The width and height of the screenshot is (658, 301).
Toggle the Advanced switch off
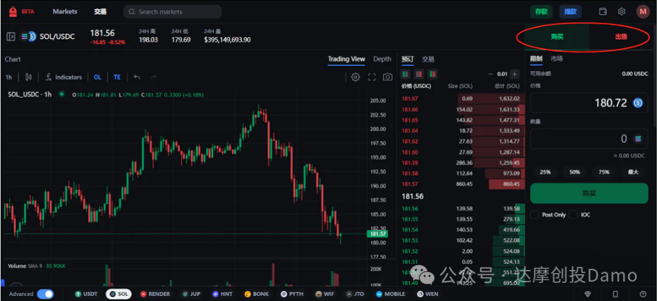coord(45,294)
